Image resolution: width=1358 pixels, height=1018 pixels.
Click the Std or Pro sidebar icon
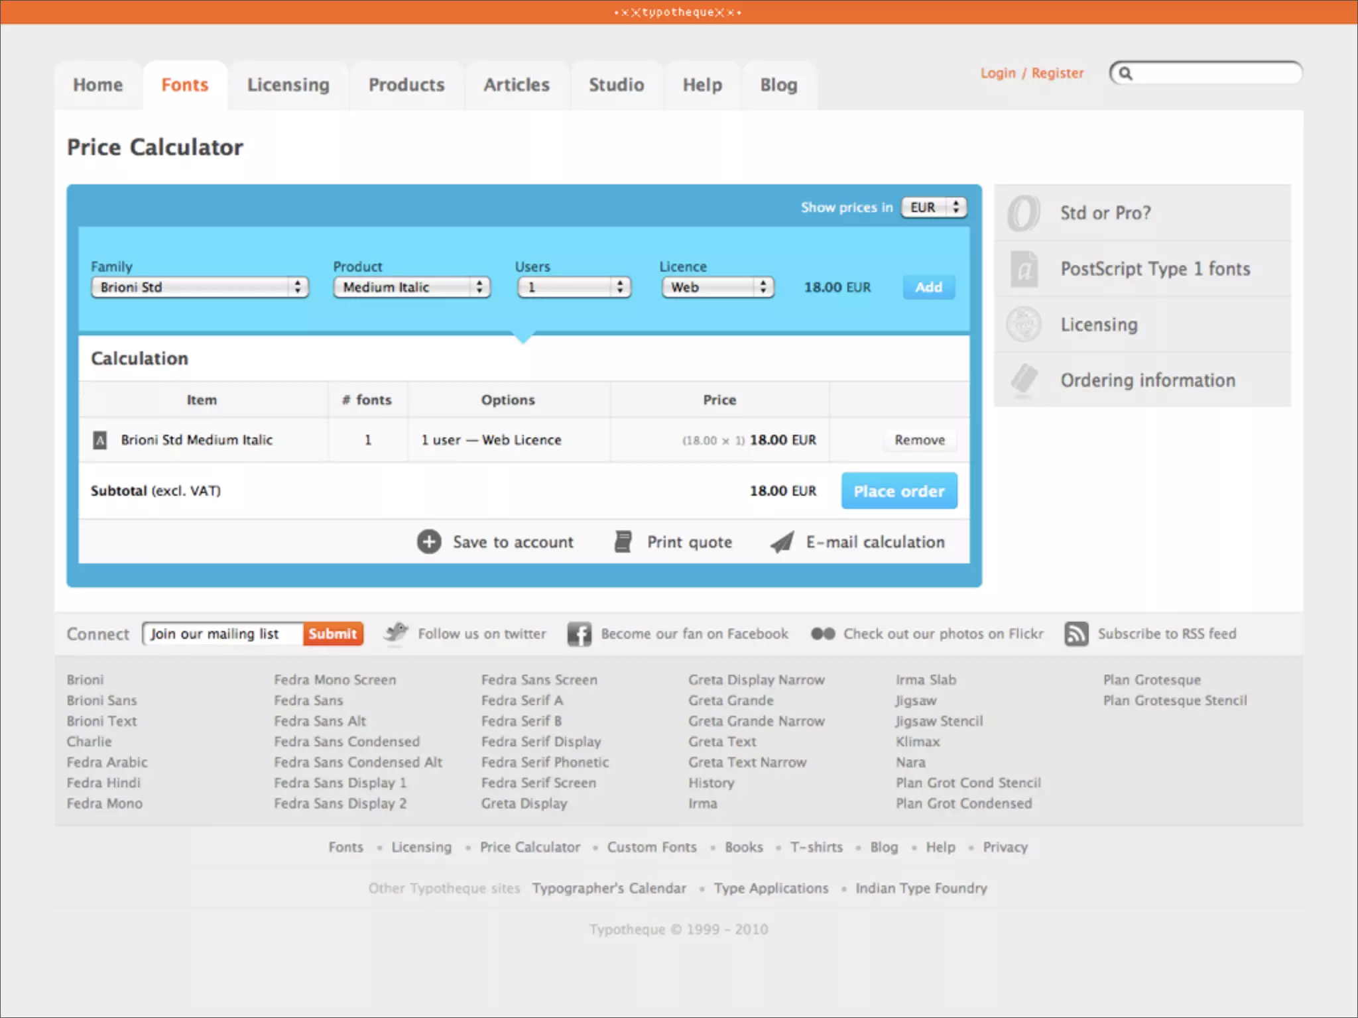click(1023, 213)
